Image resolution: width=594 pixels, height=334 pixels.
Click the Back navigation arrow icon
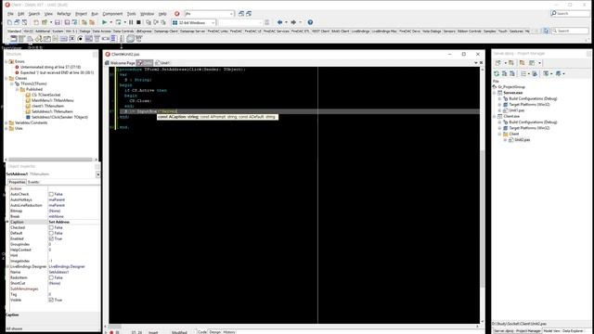(280, 22)
